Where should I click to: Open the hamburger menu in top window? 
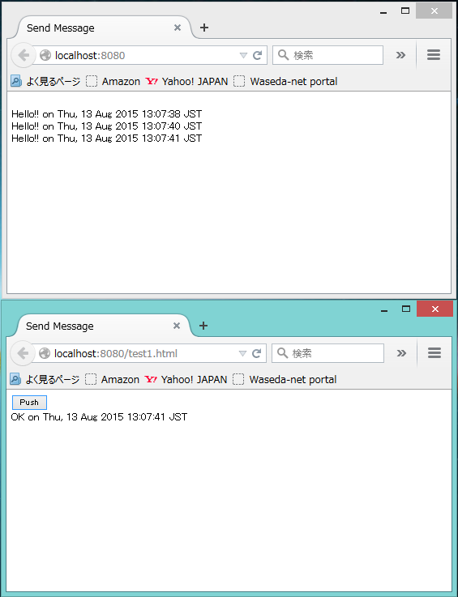pos(434,55)
